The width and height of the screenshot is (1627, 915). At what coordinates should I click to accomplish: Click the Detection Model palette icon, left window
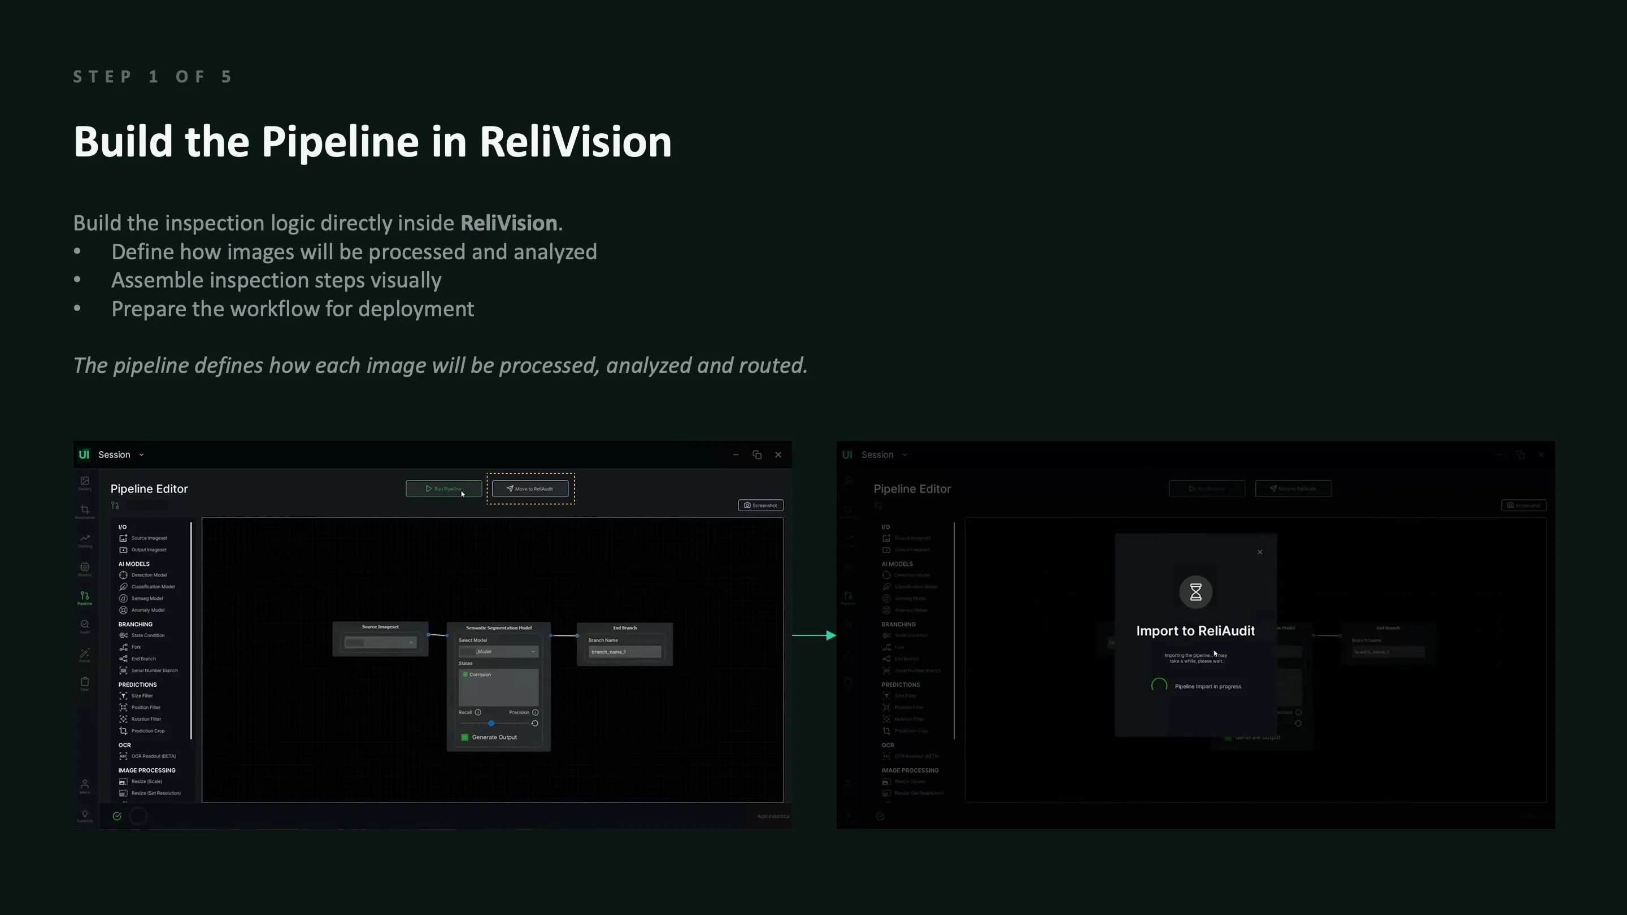(x=123, y=576)
